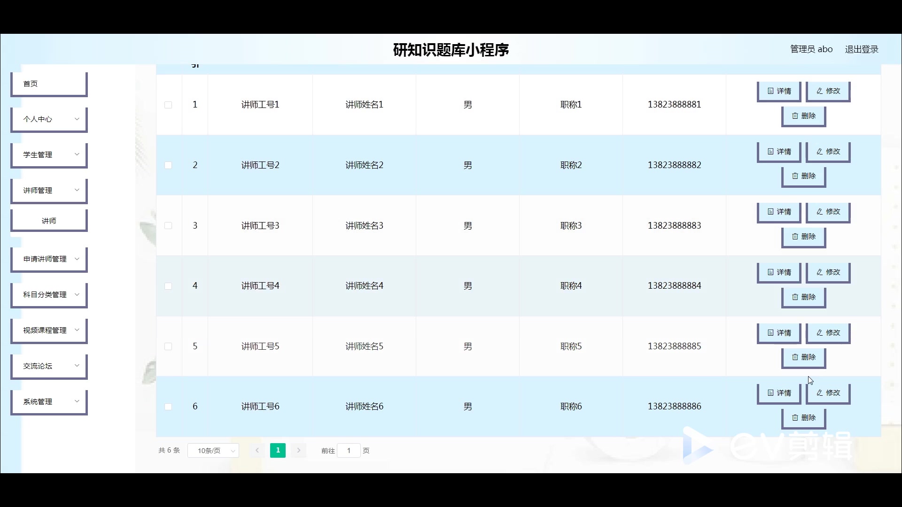Go to page 1 in pagination

[x=278, y=451]
